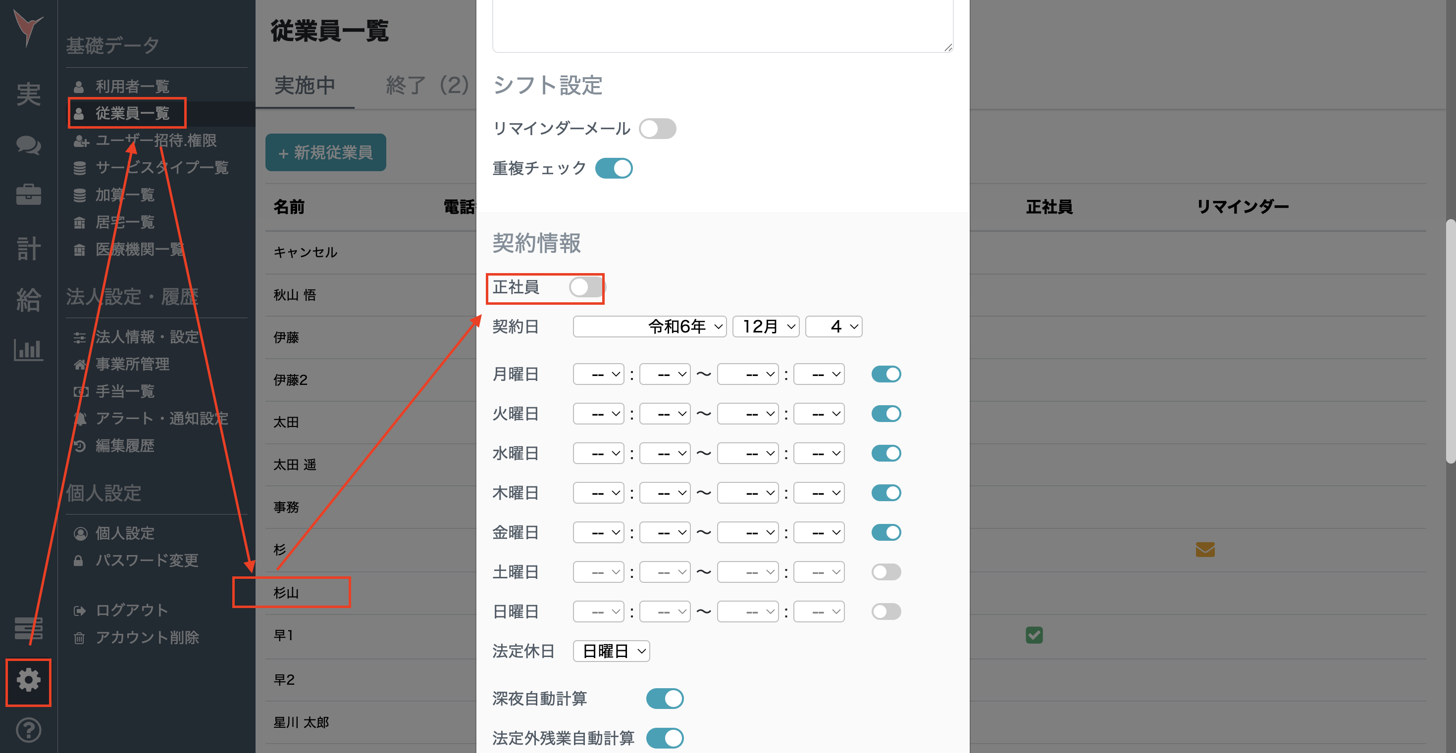Open the help question mark icon
The image size is (1456, 753).
tap(28, 730)
